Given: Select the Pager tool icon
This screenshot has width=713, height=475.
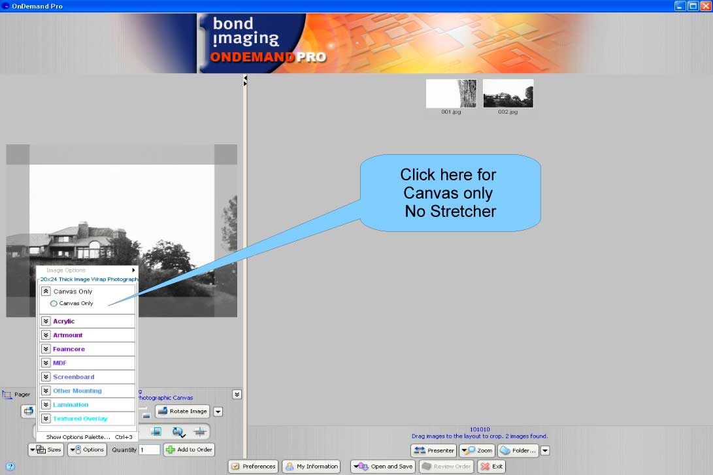Looking at the screenshot, I should (7, 394).
